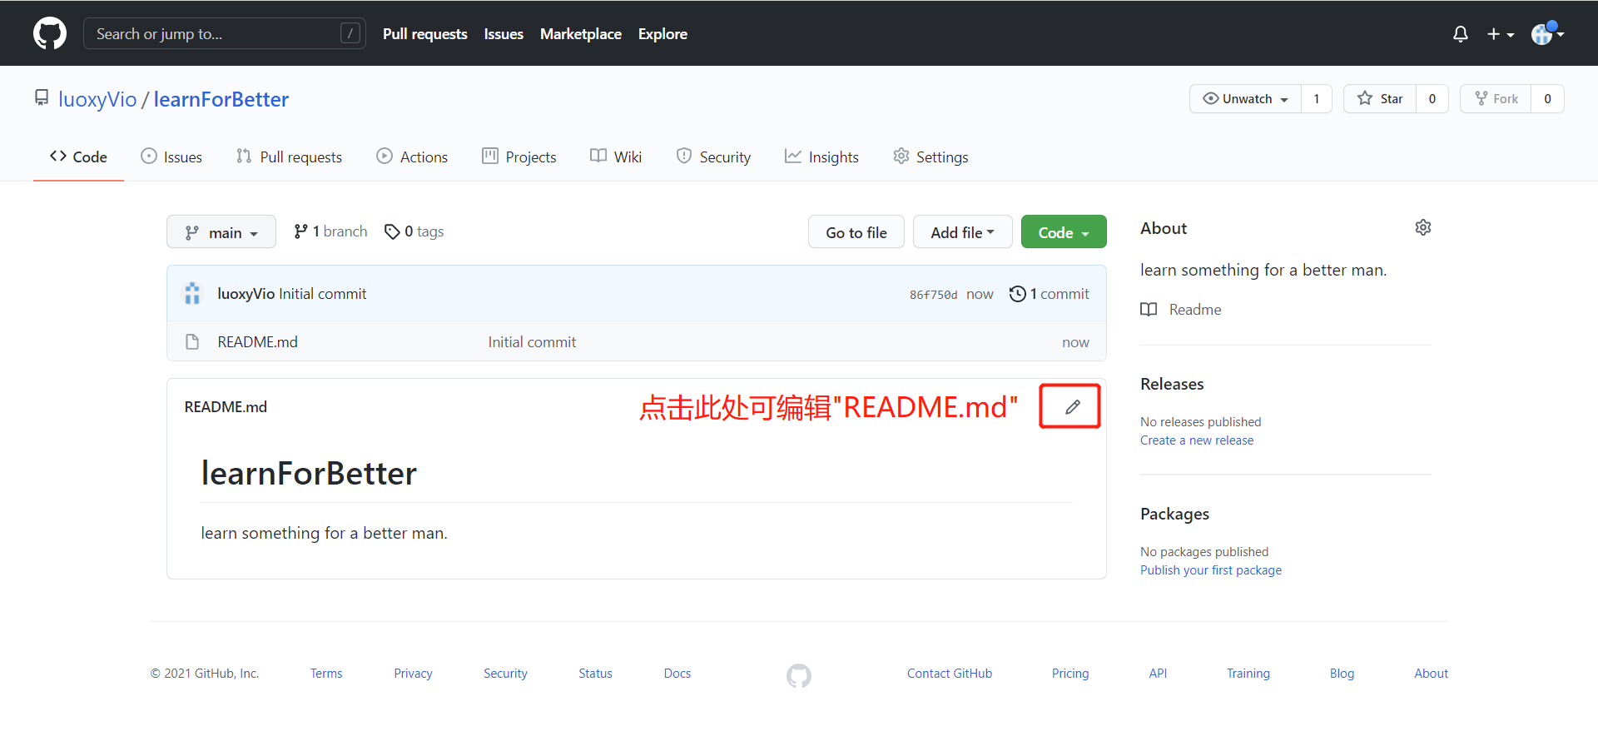Open the API footer link

click(1158, 674)
